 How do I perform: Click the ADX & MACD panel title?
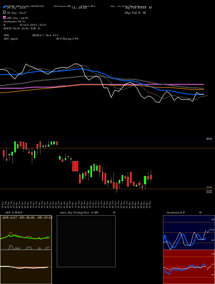point(14,213)
